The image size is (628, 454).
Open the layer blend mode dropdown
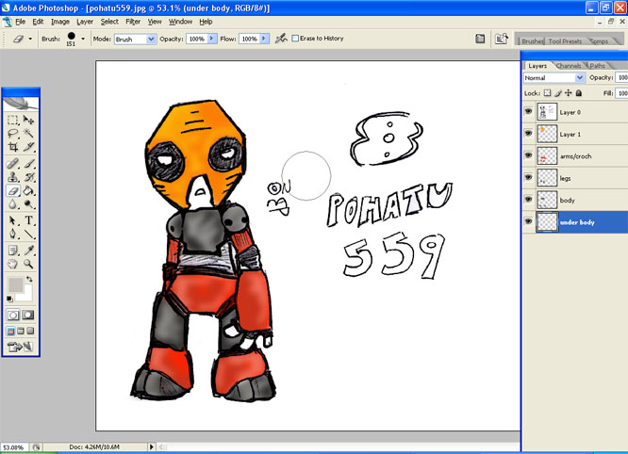point(554,78)
